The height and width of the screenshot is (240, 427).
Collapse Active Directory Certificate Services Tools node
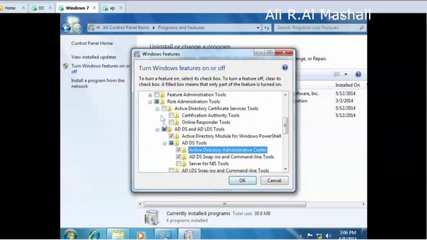click(157, 109)
